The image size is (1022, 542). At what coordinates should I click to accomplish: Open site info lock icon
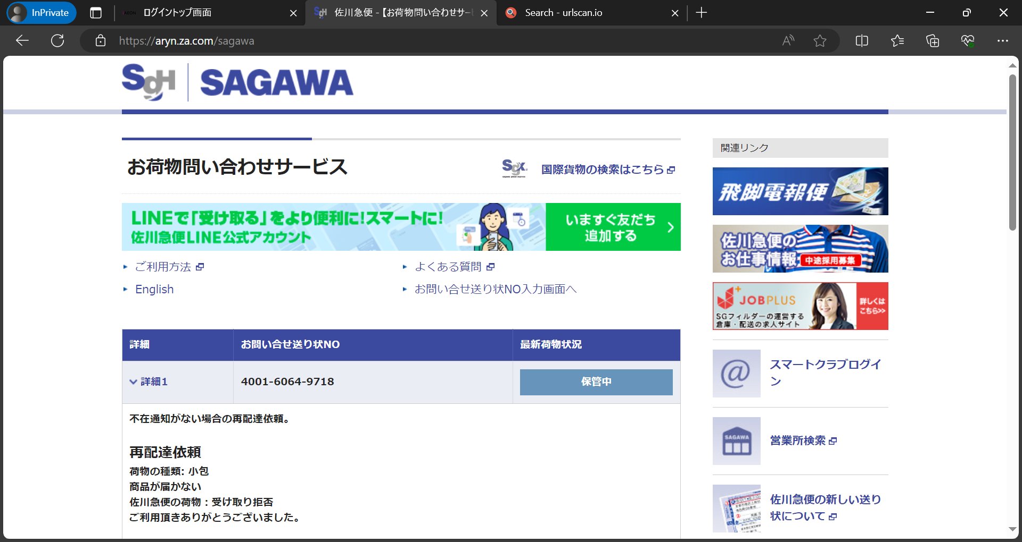coord(100,41)
